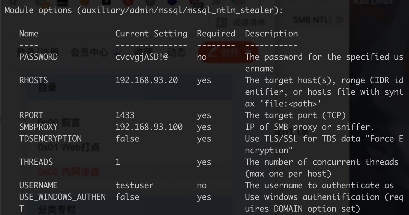The width and height of the screenshot is (409, 215).
Task: Click the red 创作 button
Action: tap(228, 52)
